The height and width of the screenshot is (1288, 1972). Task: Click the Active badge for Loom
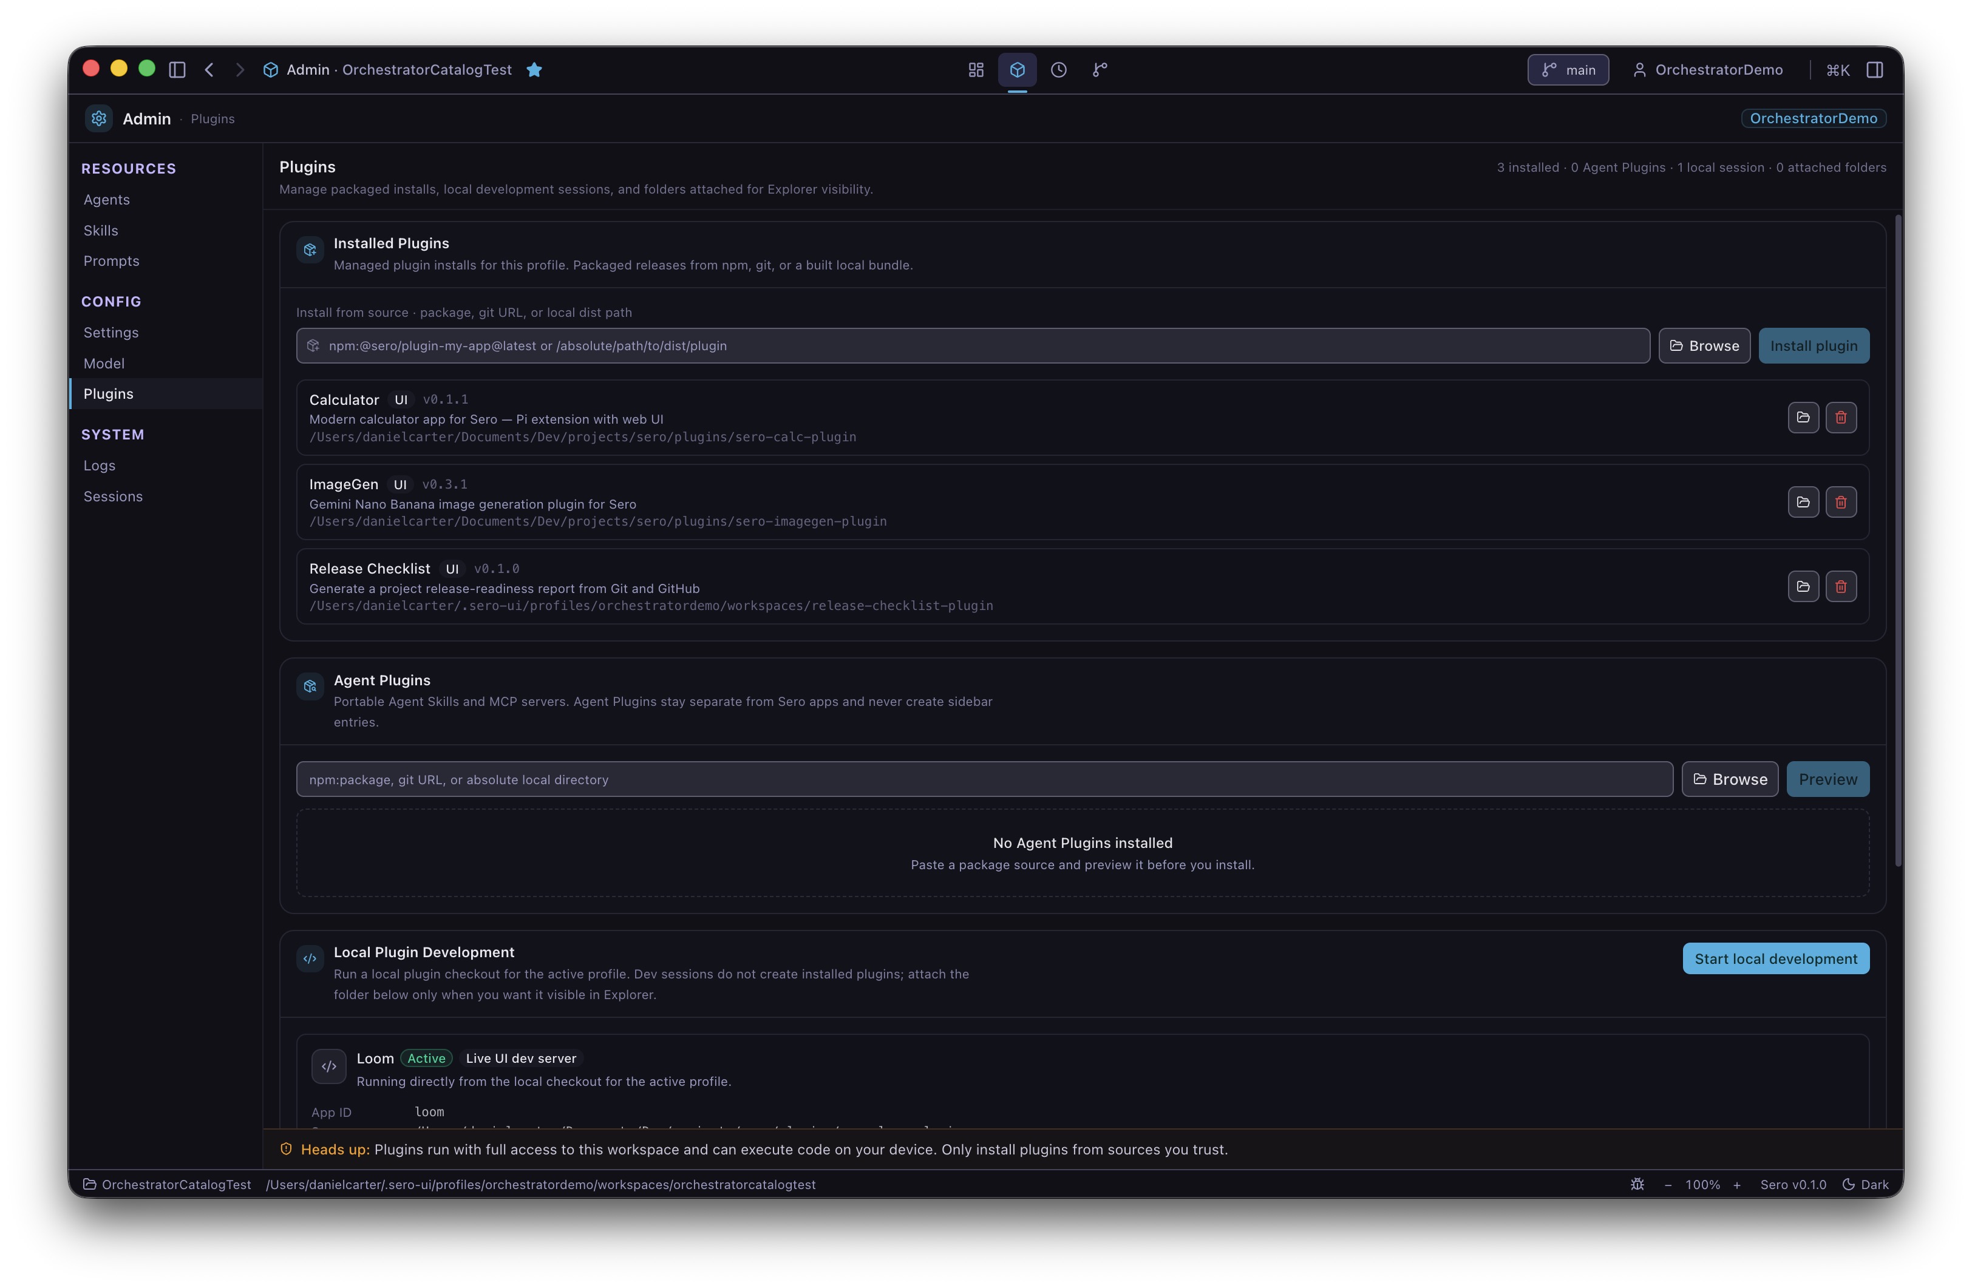426,1059
